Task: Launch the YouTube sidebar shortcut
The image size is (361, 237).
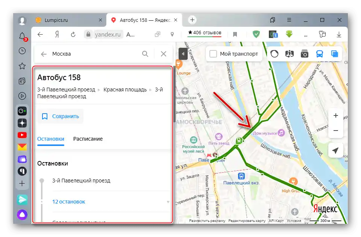Action: (x=22, y=135)
